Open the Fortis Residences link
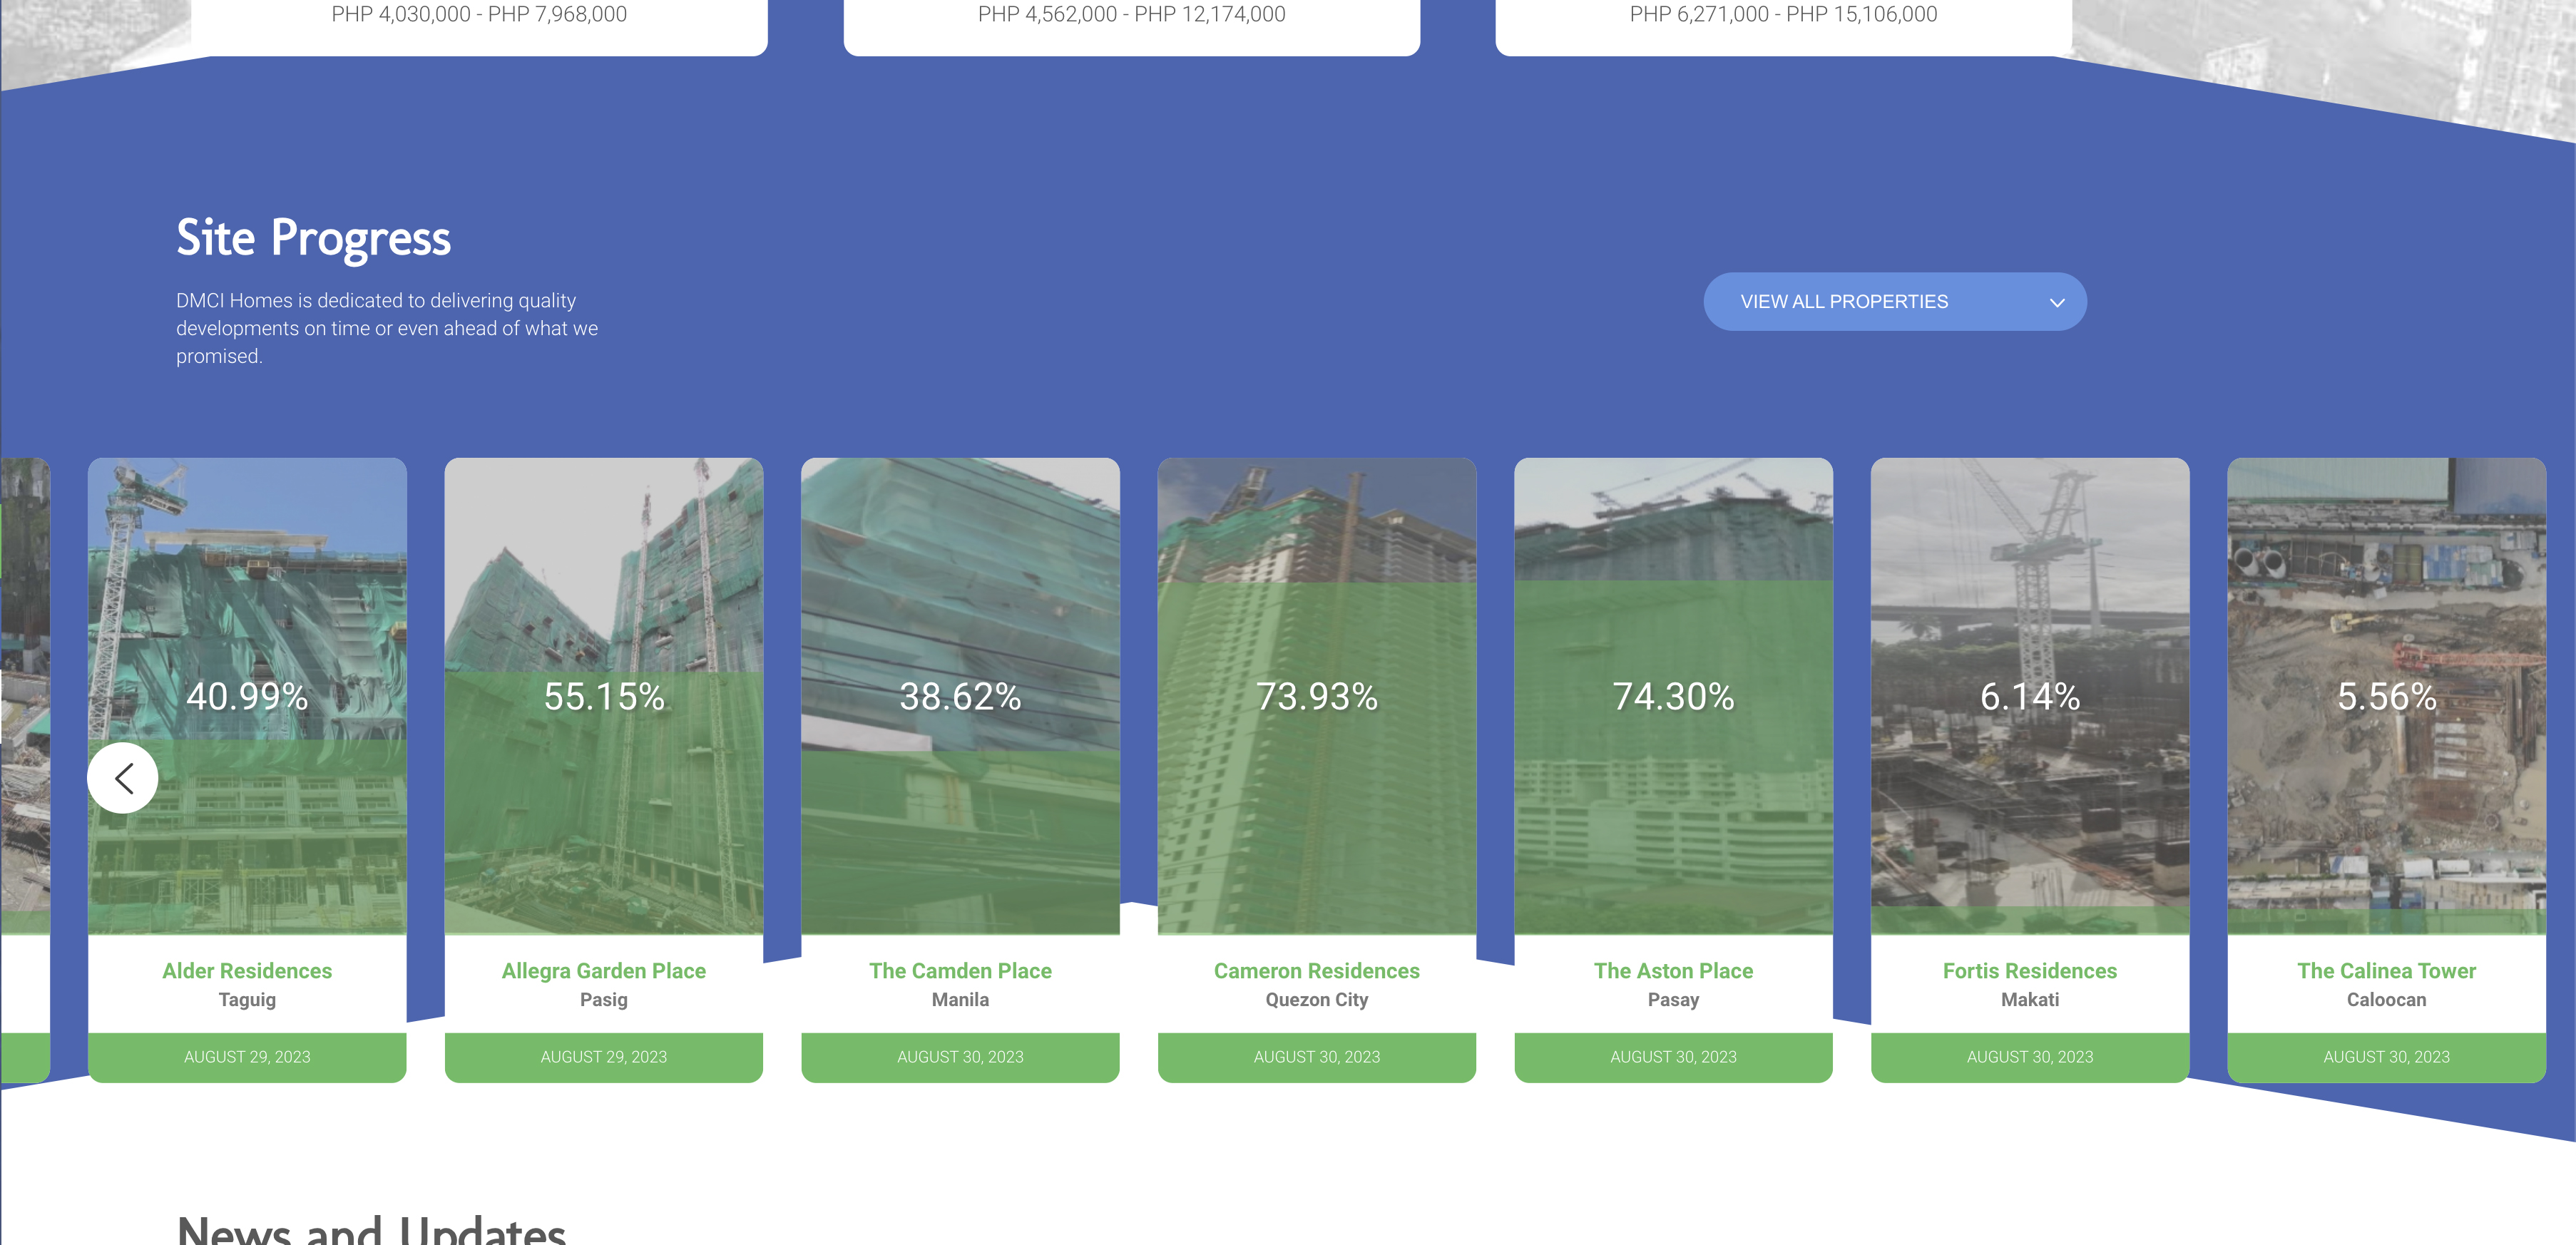The width and height of the screenshot is (2576, 1245). 2029,970
